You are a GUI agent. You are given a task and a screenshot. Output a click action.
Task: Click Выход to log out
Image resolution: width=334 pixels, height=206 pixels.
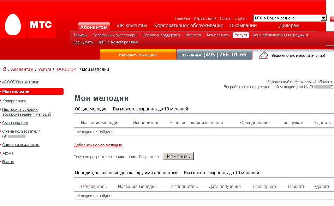click(x=8, y=162)
